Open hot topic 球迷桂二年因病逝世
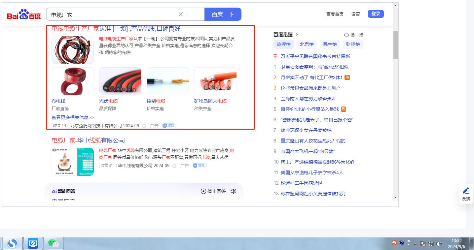 pyautogui.click(x=302, y=183)
